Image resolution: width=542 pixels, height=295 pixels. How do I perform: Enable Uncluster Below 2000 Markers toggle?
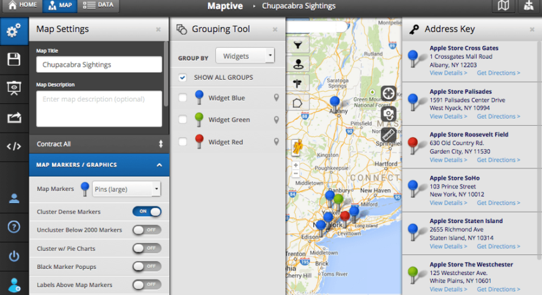coord(147,230)
